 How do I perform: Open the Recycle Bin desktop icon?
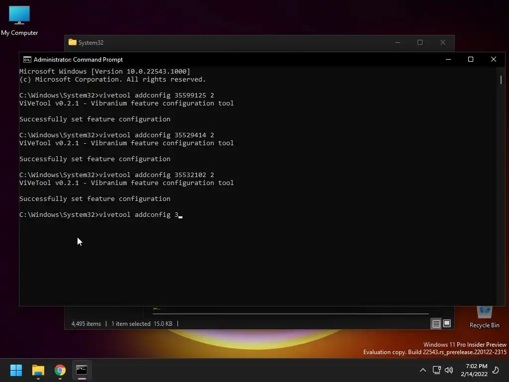click(484, 318)
